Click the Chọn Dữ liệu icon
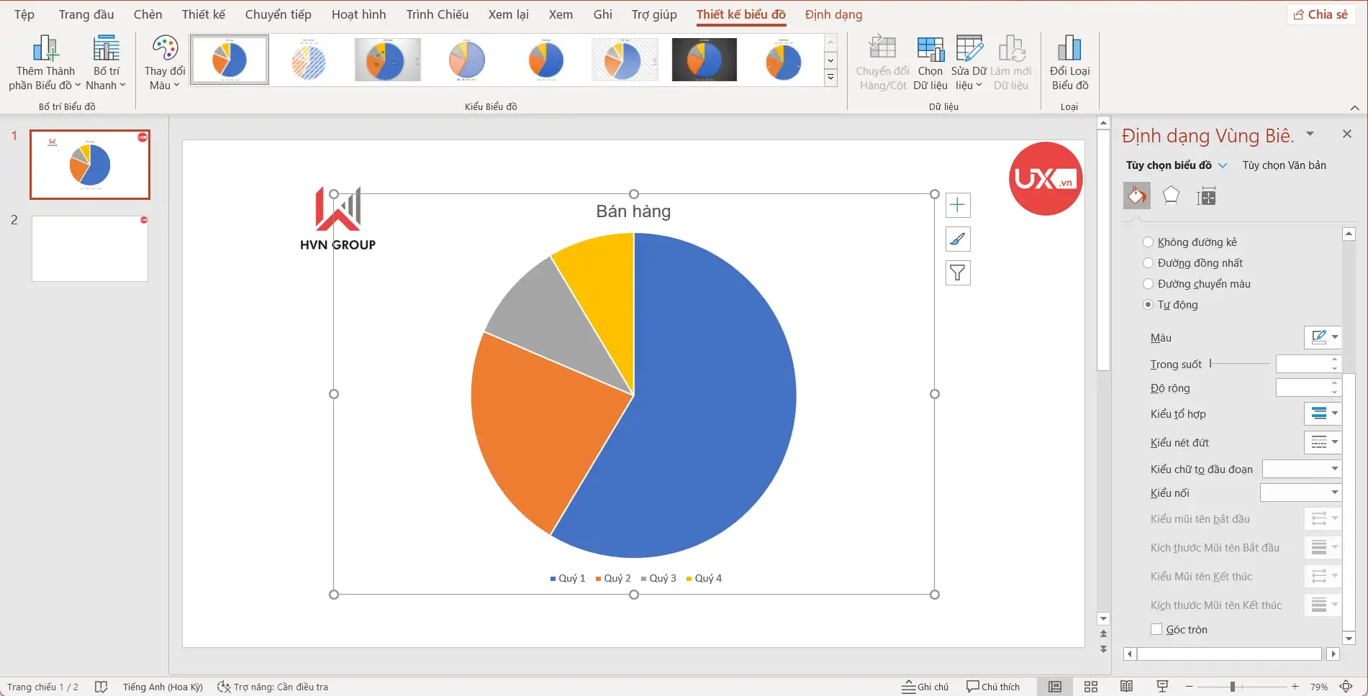Image resolution: width=1368 pixels, height=696 pixels. (x=930, y=63)
